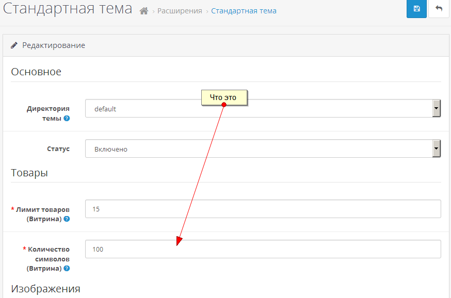Click the Лимит товаров (Витрина) label text
The height and width of the screenshot is (298, 451).
point(42,214)
